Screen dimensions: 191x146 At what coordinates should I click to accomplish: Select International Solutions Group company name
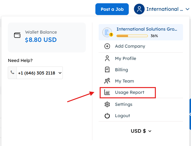147,29
